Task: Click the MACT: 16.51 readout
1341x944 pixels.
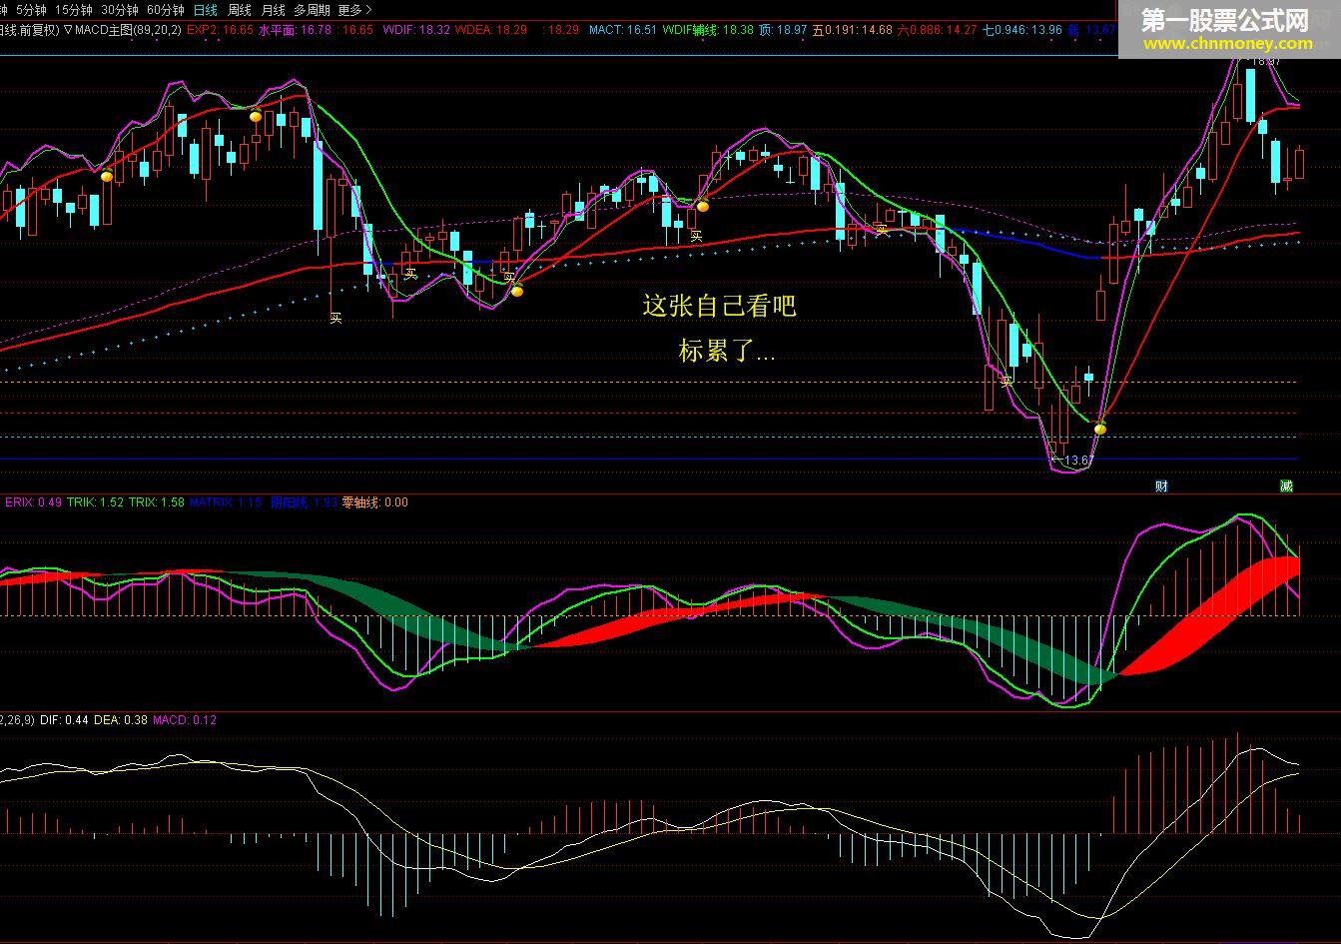Action: point(622,30)
